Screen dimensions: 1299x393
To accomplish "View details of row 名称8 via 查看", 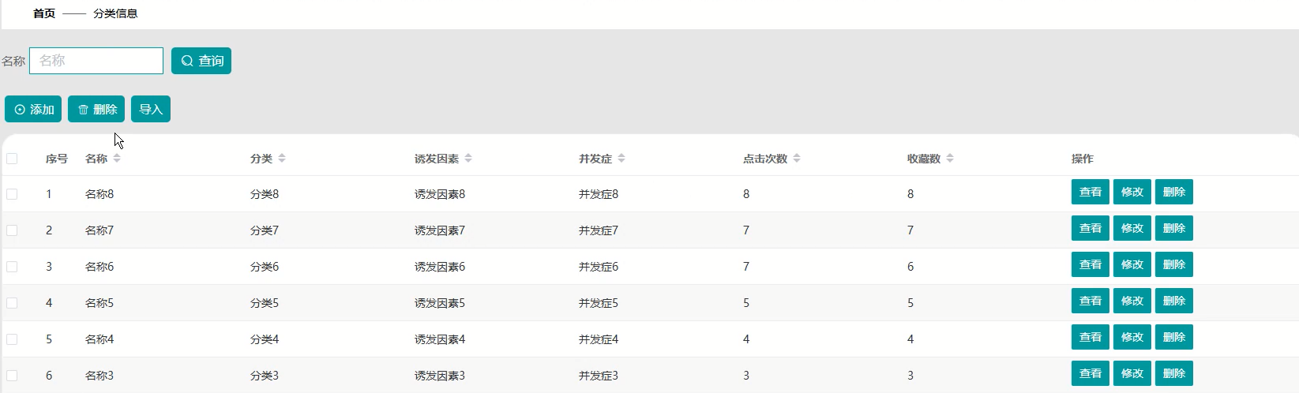I will click(1091, 192).
